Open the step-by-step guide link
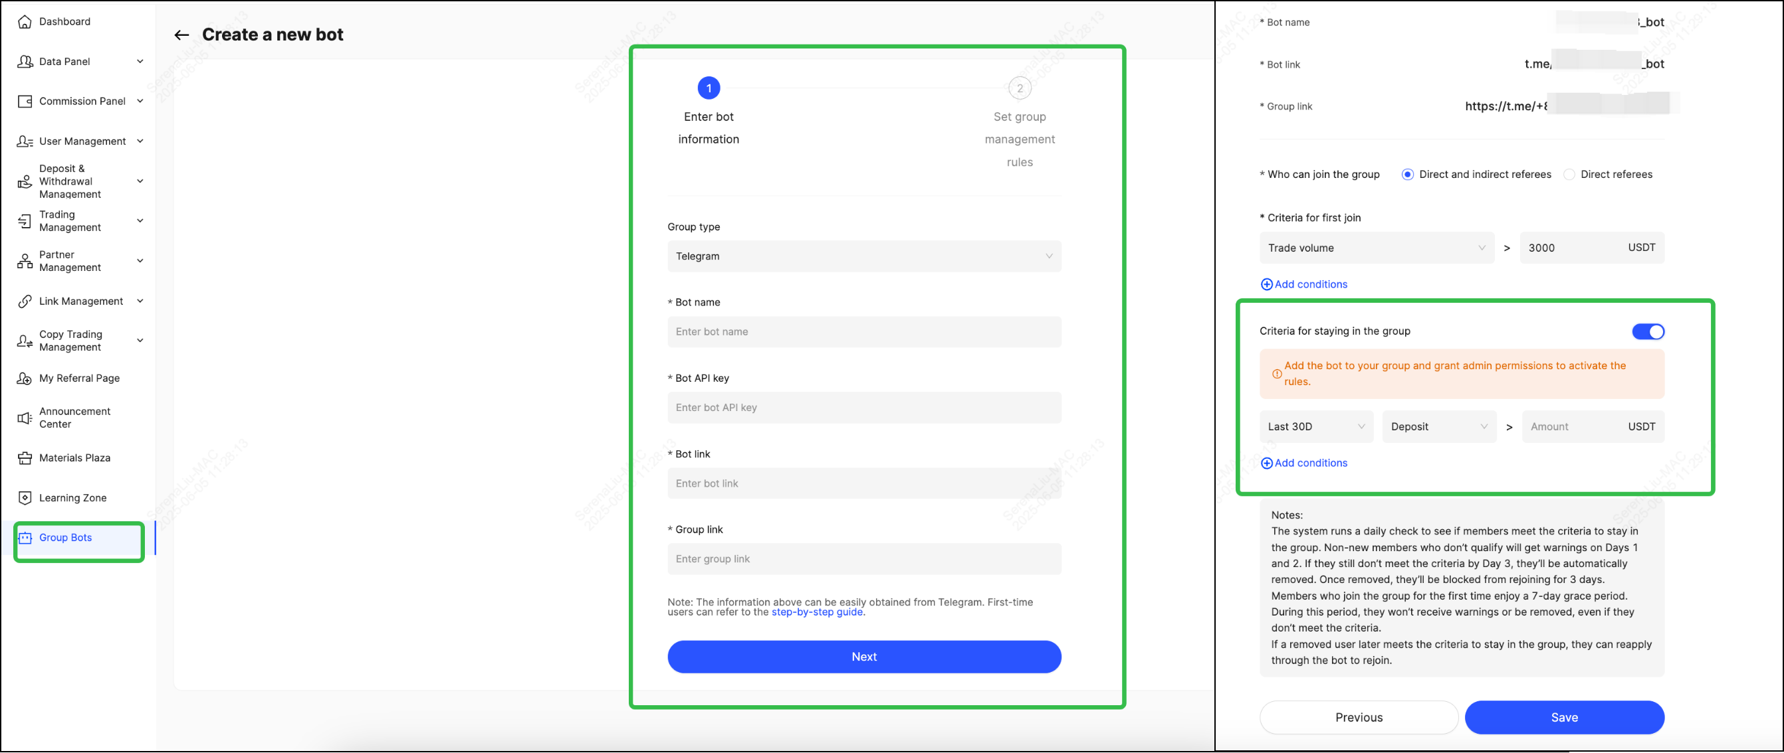The height and width of the screenshot is (753, 1784). [x=816, y=612]
